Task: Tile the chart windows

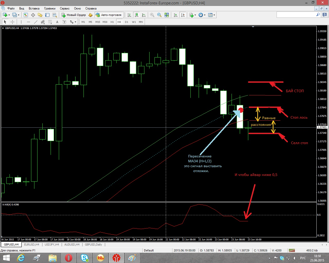Action: pyautogui.click(x=167, y=15)
